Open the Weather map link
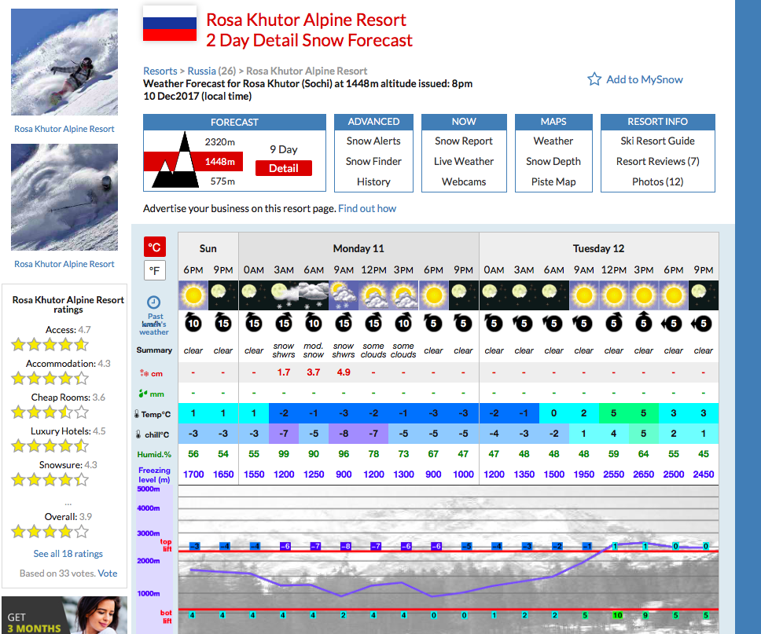761x634 pixels. click(x=553, y=141)
